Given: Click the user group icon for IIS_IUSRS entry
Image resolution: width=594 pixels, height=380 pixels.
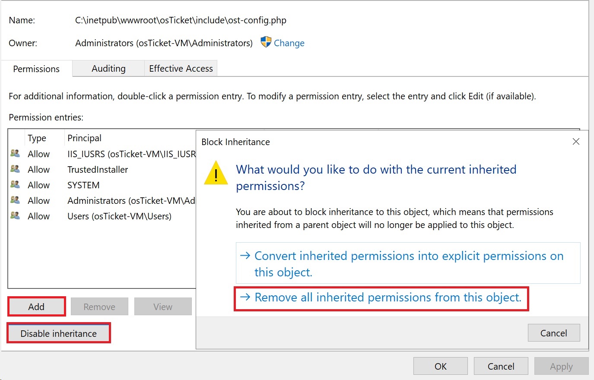Looking at the screenshot, I should pyautogui.click(x=15, y=153).
